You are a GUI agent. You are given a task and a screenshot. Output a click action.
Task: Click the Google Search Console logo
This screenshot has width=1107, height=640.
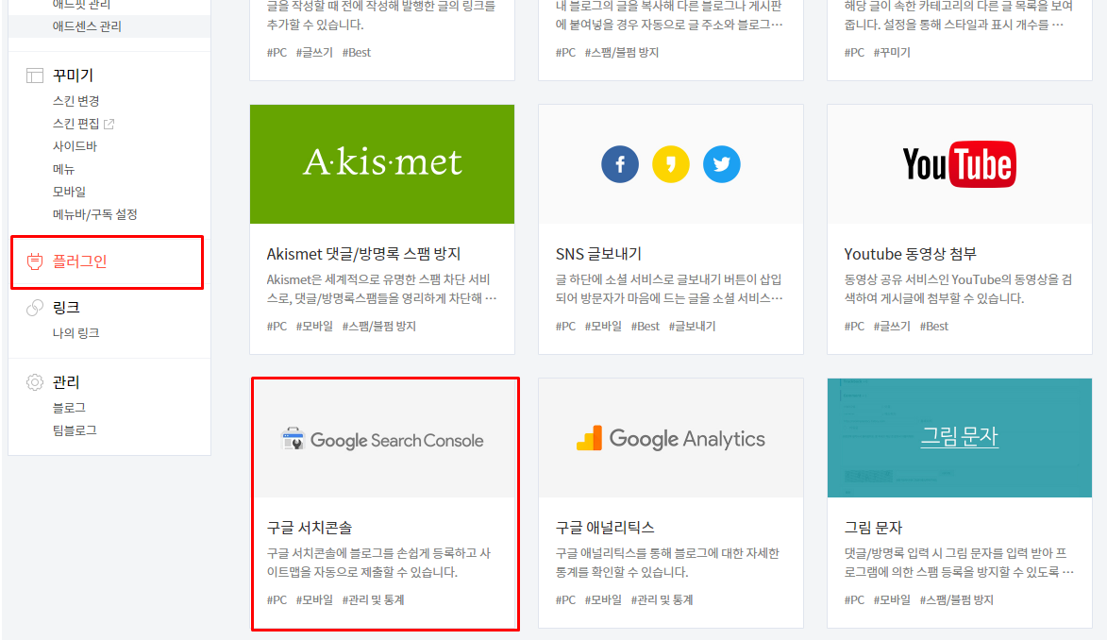(382, 439)
